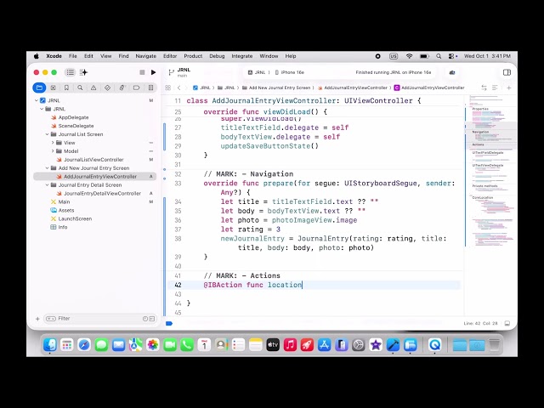Open the Editor menu
Image resolution: width=544 pixels, height=408 pixels.
pos(170,56)
